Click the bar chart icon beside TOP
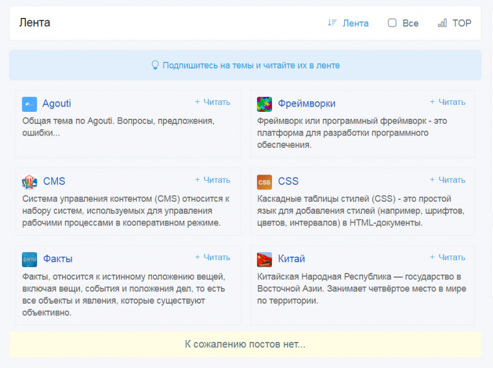The image size is (493, 368). click(442, 23)
